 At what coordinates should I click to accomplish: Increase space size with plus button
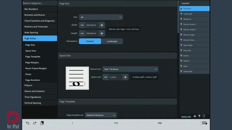click(125, 77)
